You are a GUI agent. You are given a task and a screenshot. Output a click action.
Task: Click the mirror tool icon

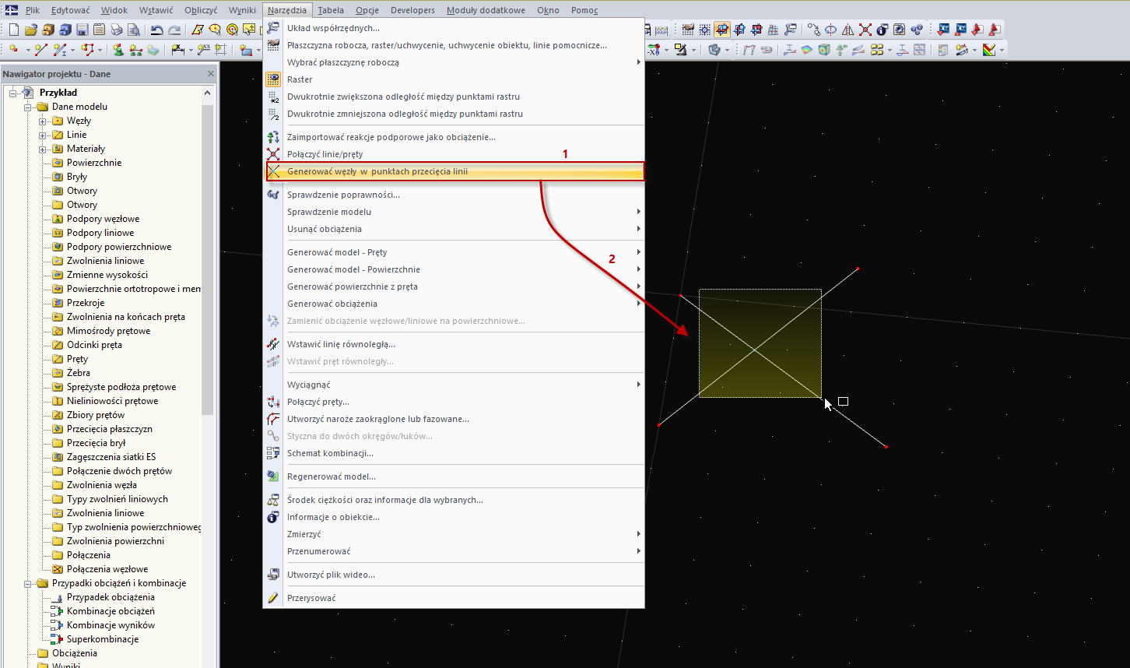[x=847, y=30]
